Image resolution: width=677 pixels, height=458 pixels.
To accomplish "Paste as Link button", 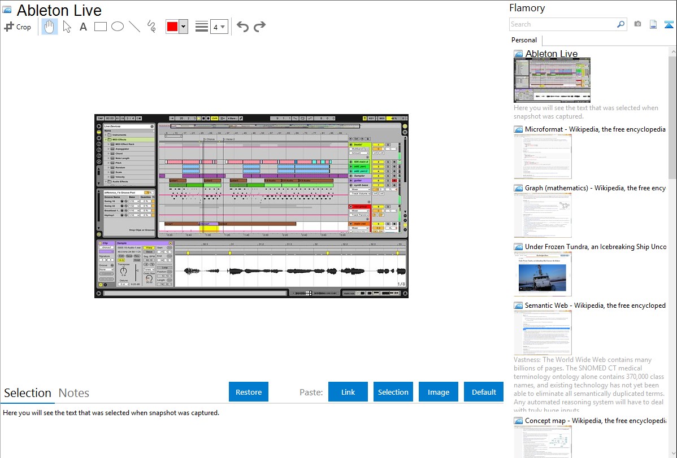I will tap(348, 392).
